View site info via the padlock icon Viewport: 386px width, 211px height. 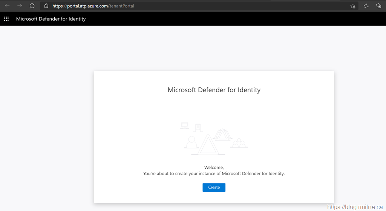click(x=46, y=6)
